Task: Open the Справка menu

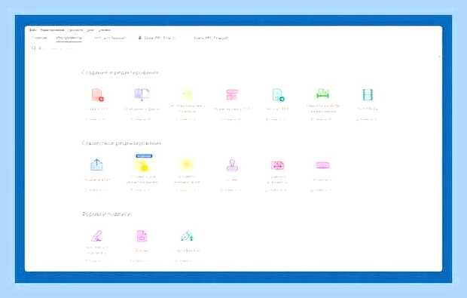Action: [x=105, y=30]
